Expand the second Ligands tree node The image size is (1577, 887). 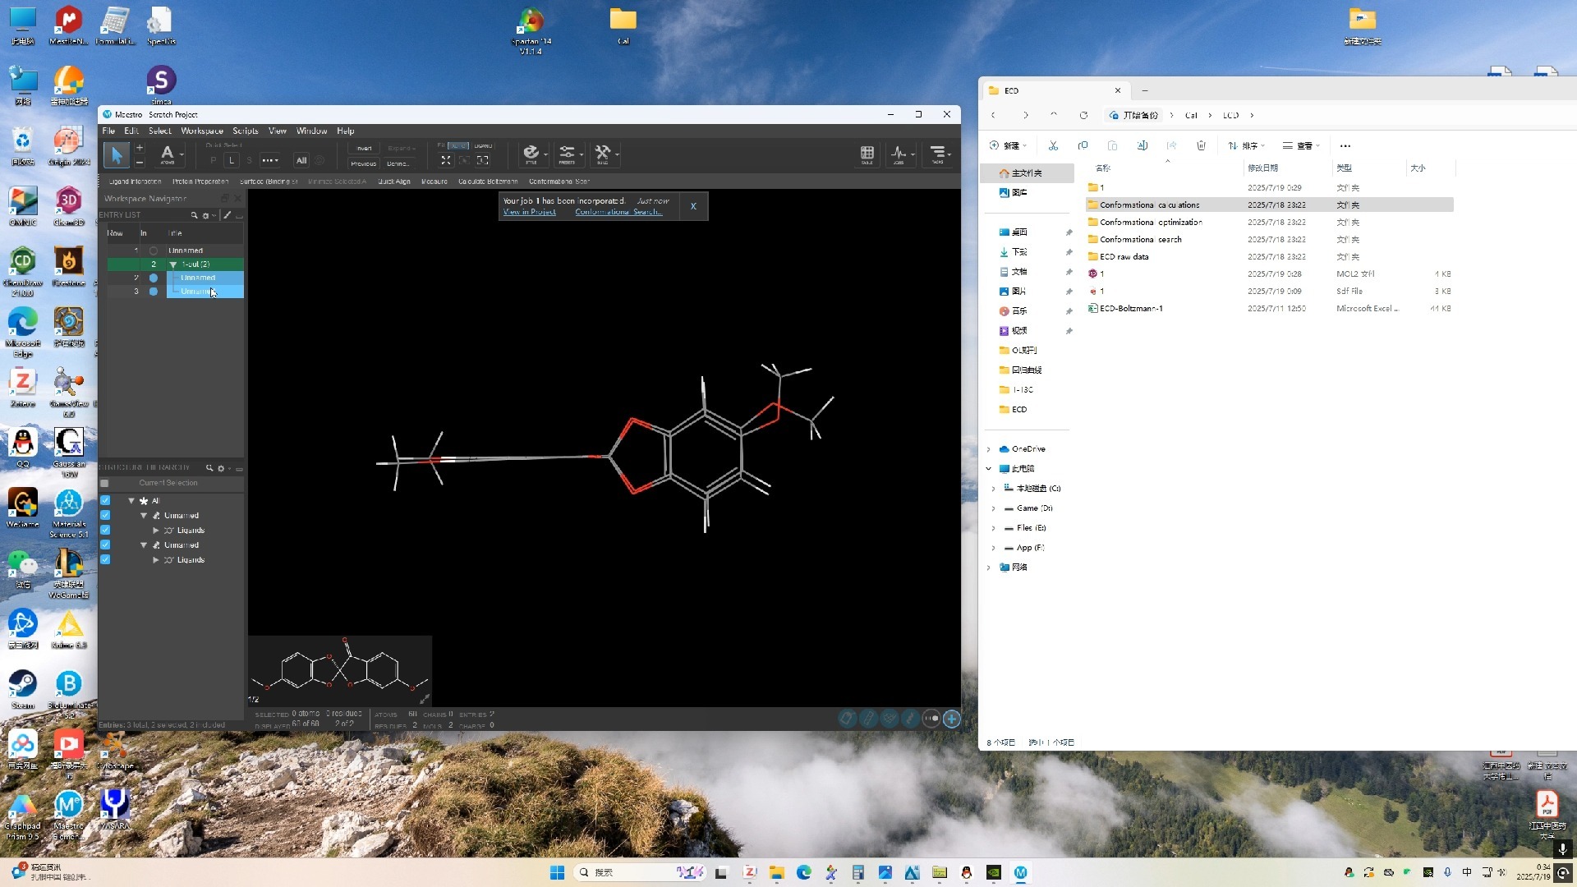click(156, 560)
